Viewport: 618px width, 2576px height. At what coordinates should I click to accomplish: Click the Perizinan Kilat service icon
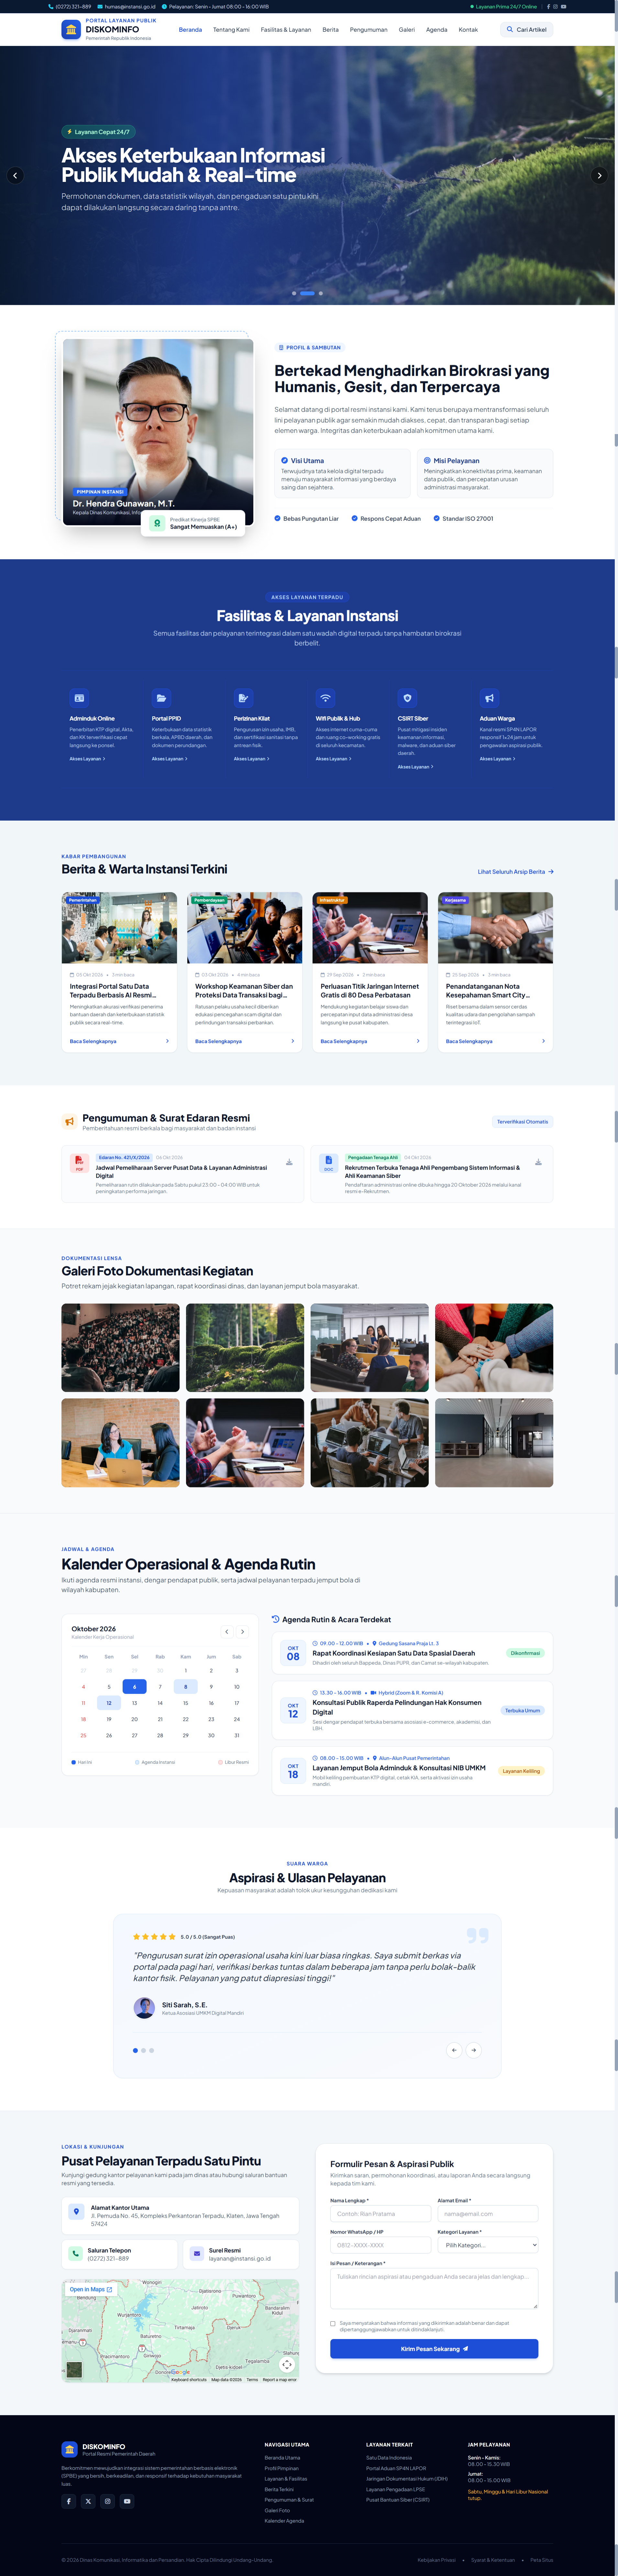(x=243, y=698)
